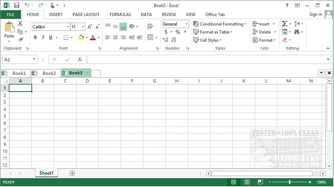
Task: Add a new sheet with plus button
Action: click(x=72, y=173)
